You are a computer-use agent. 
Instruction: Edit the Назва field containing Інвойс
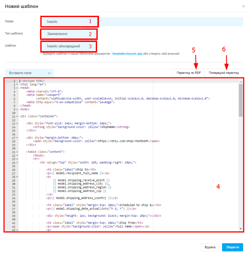coord(143,21)
